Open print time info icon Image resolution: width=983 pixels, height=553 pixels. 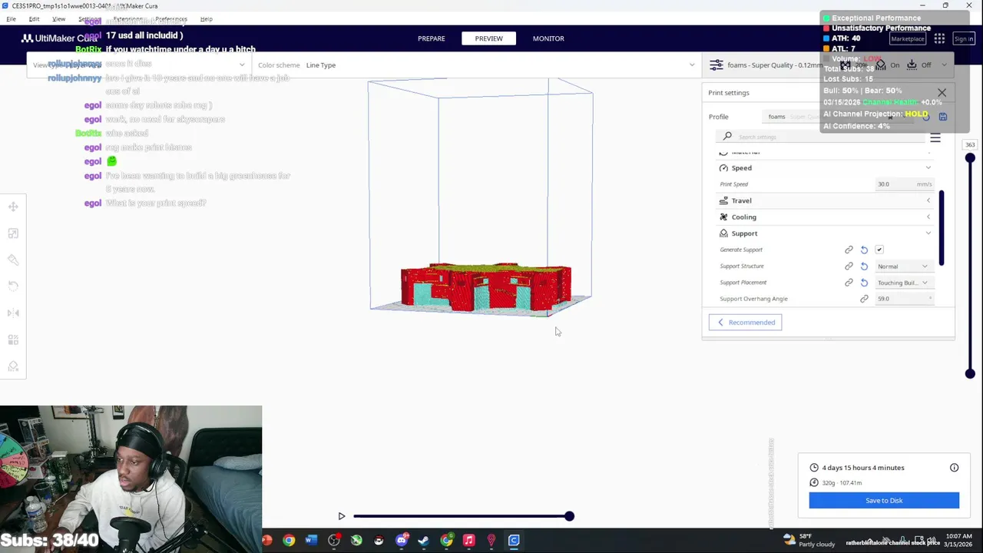(x=954, y=468)
